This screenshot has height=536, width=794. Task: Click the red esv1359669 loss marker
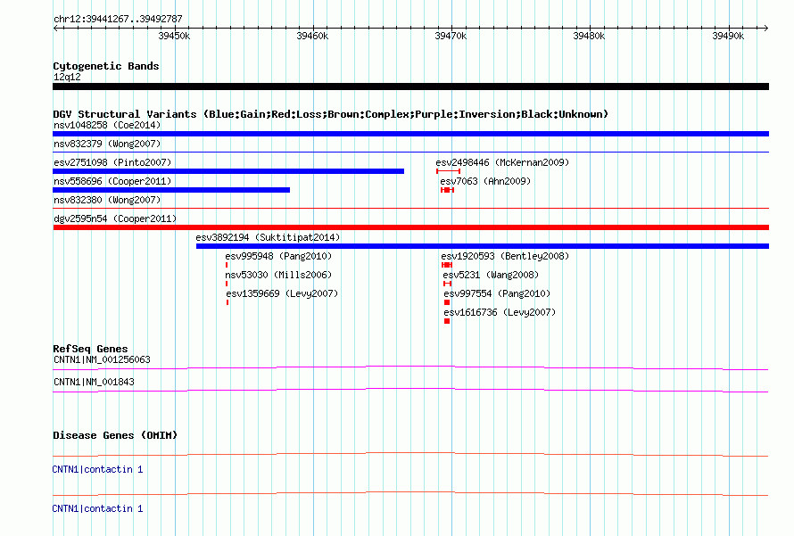(x=227, y=302)
